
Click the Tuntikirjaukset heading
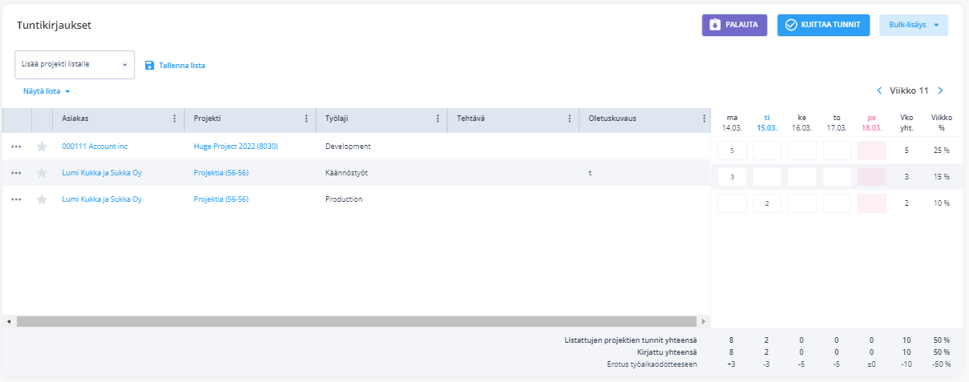54,26
